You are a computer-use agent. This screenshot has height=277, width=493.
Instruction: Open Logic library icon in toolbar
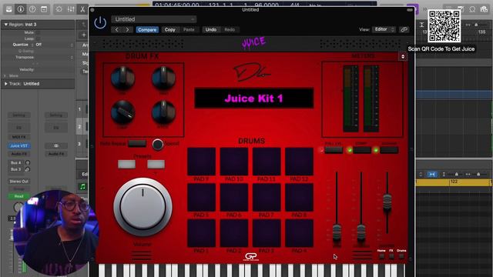click(x=8, y=9)
